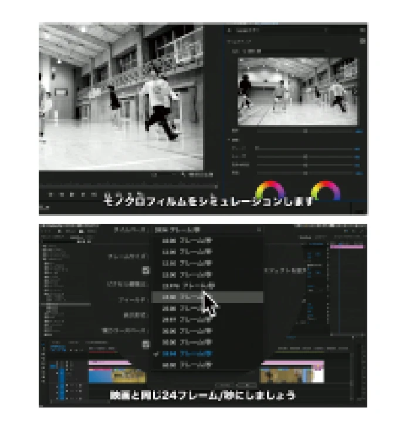Click the arrow at the right end of the timebase field
Screen dimensions: 406x427
[x=259, y=230]
